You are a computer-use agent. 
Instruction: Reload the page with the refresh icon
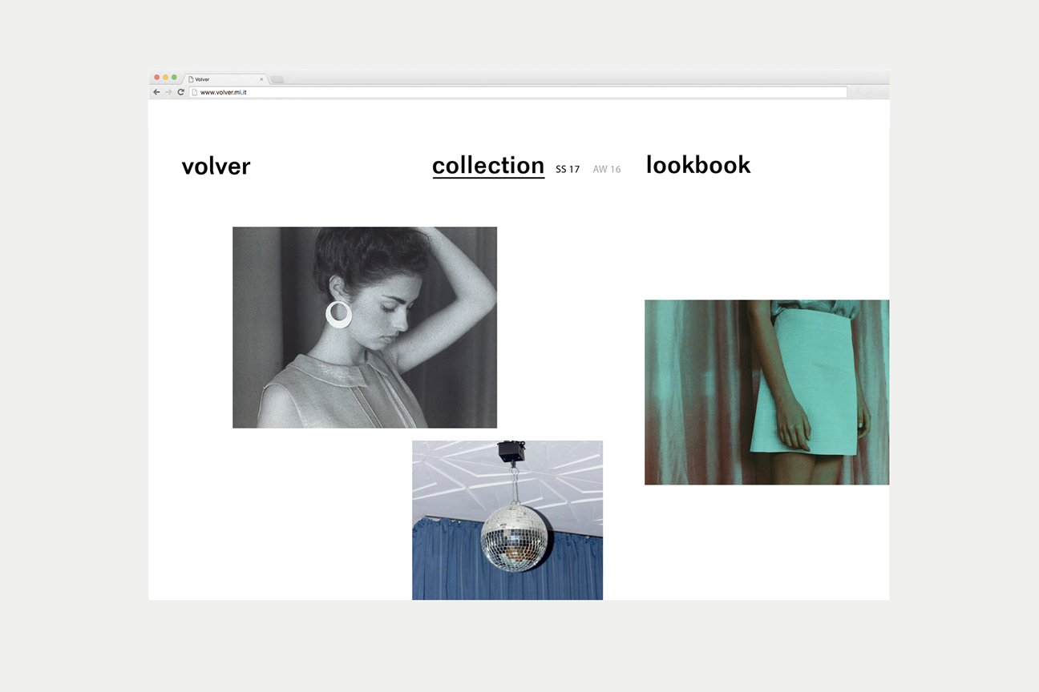[181, 92]
